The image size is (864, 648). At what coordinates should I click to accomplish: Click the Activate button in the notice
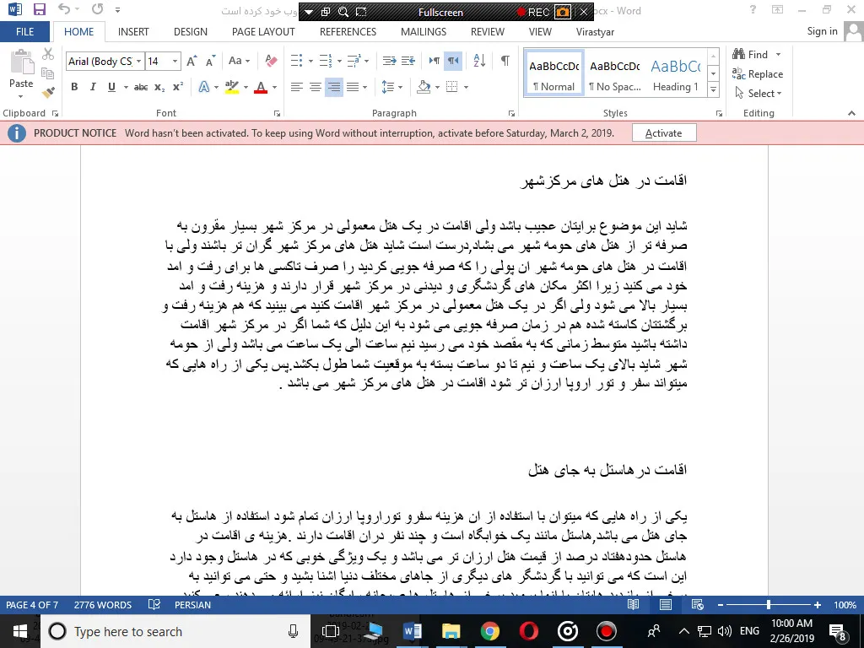pos(663,133)
